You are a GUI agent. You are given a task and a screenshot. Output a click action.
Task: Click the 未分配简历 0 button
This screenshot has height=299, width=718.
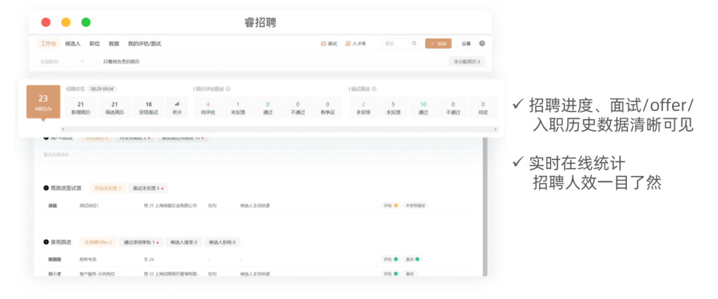click(x=467, y=62)
